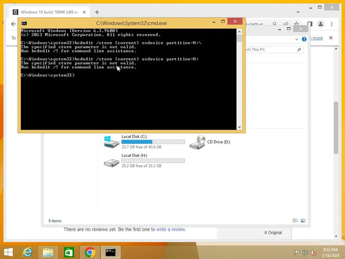Click '29.2 GB free of 29.2 GB' text
Screen dimensions: 345x259
coord(142,166)
